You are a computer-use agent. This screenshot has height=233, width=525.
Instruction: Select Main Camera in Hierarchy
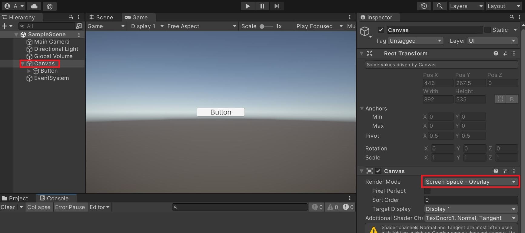point(52,42)
